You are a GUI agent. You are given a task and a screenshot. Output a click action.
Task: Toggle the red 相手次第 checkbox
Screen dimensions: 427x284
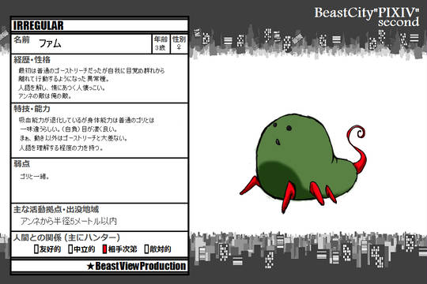click(104, 249)
